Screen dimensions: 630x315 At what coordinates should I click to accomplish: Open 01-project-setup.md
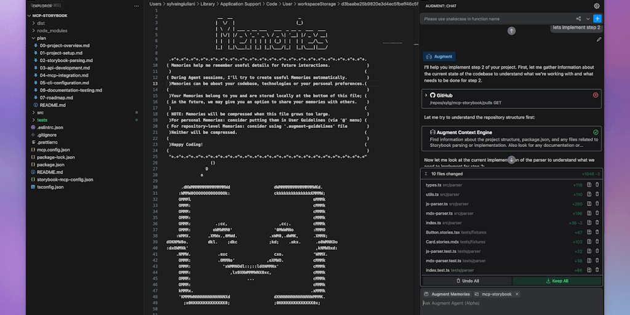61,53
